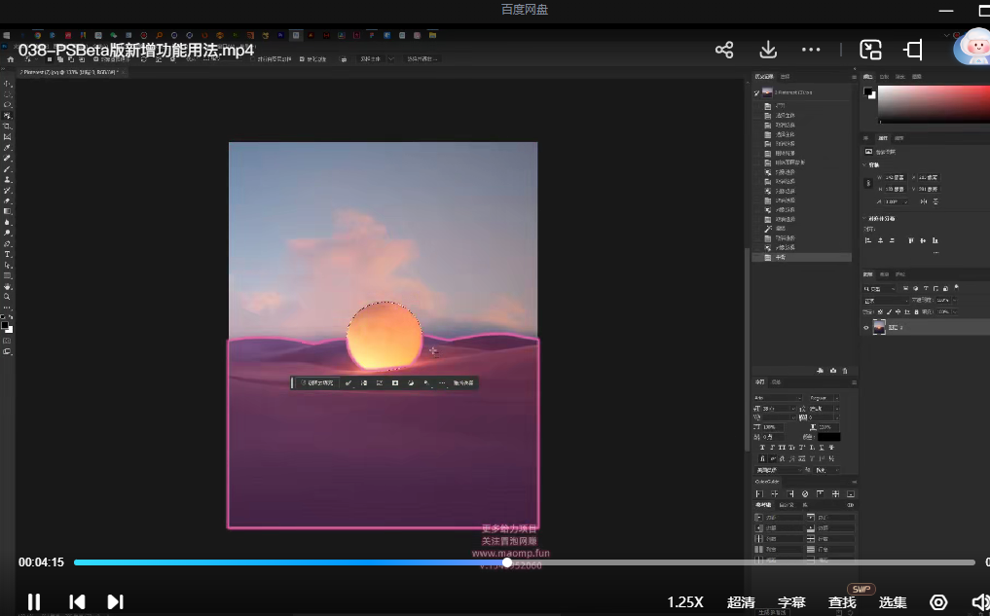Image resolution: width=990 pixels, height=616 pixels.
Task: Click the video progress bar handle
Action: [x=507, y=562]
